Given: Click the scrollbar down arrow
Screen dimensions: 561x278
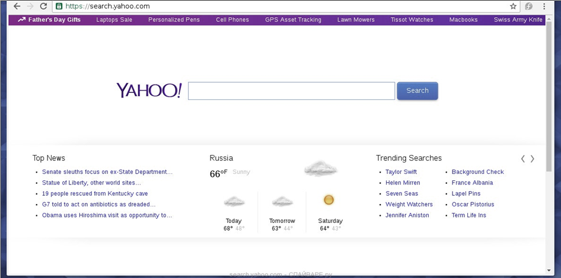Looking at the screenshot, I should [549, 271].
